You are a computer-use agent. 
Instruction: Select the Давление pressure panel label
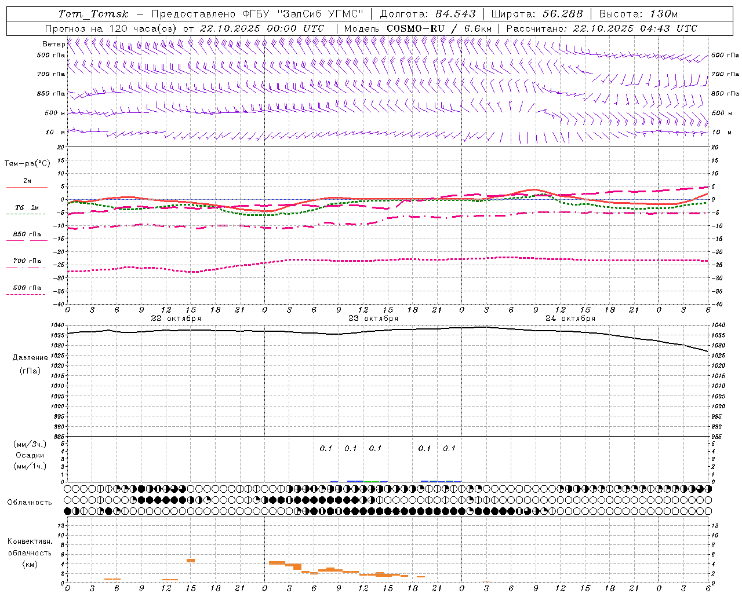(x=30, y=358)
